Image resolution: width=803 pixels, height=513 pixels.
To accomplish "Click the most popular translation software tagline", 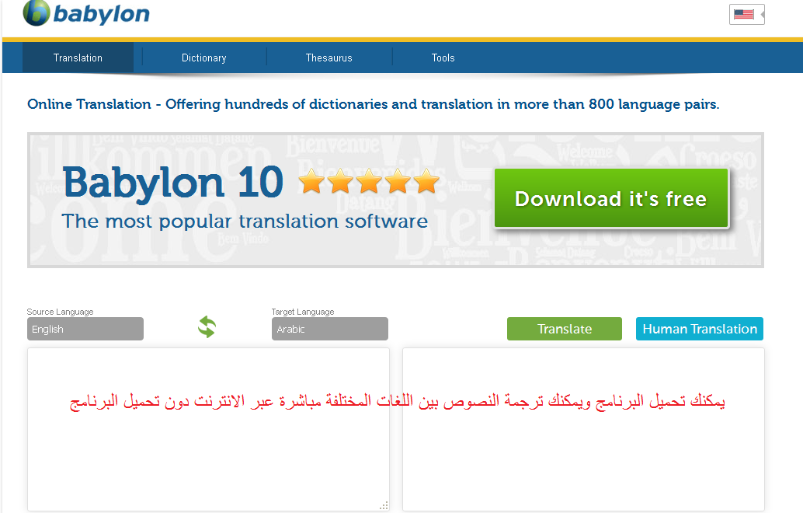I will [245, 222].
